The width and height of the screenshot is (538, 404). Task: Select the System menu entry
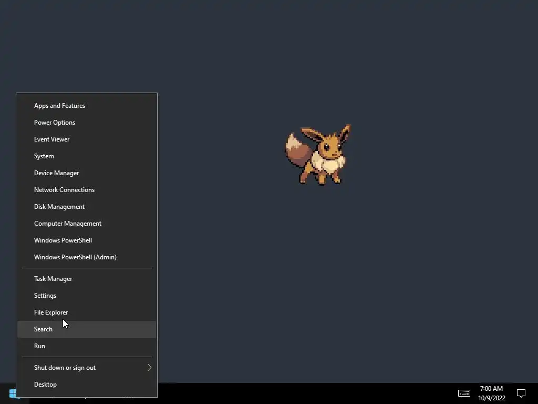pos(87,156)
